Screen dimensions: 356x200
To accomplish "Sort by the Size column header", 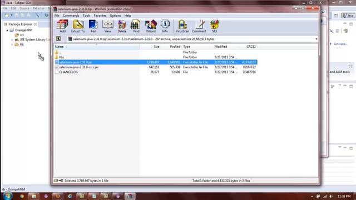I will 150,47.
